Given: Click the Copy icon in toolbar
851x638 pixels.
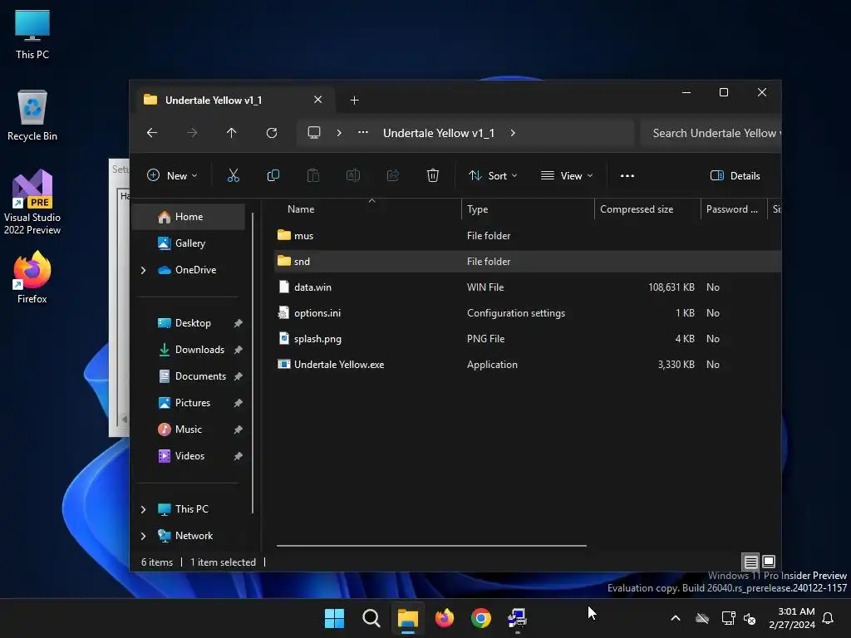Looking at the screenshot, I should [273, 175].
